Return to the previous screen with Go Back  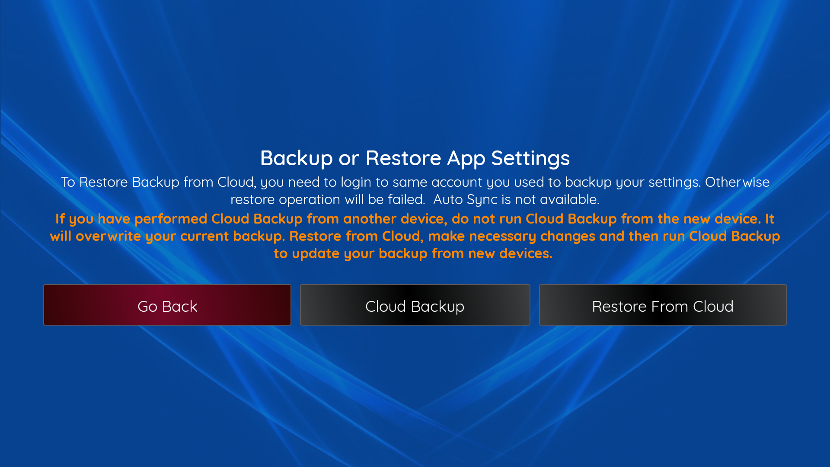pos(167,305)
